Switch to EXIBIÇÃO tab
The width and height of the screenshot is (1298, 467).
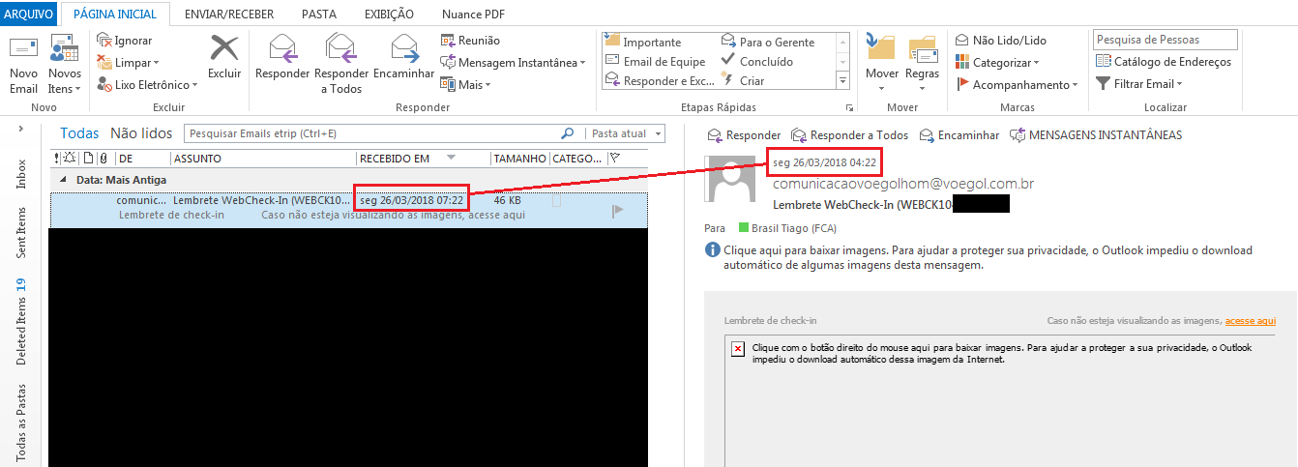pos(389,14)
